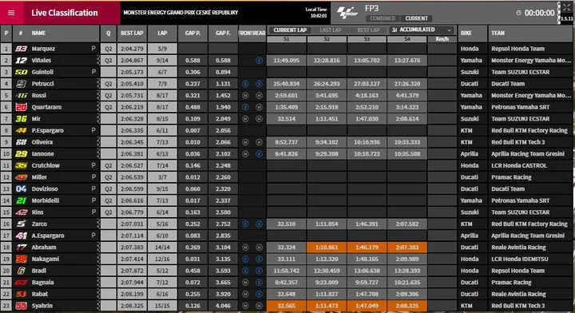Click Quartararo's number 20 badge
The image size is (575, 313).
(21, 107)
